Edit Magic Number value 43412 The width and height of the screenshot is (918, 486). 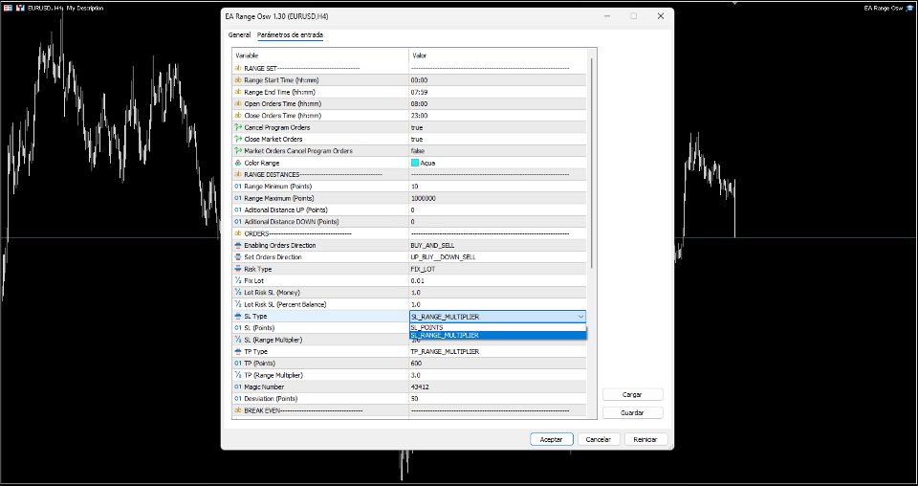click(497, 387)
